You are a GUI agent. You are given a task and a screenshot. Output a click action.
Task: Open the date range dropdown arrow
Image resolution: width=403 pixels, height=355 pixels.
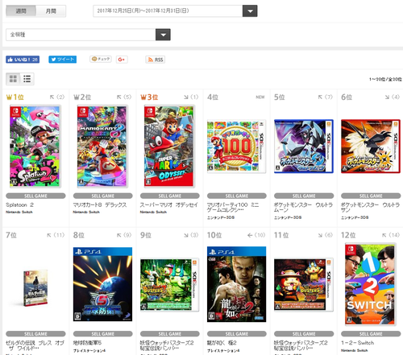(250, 11)
